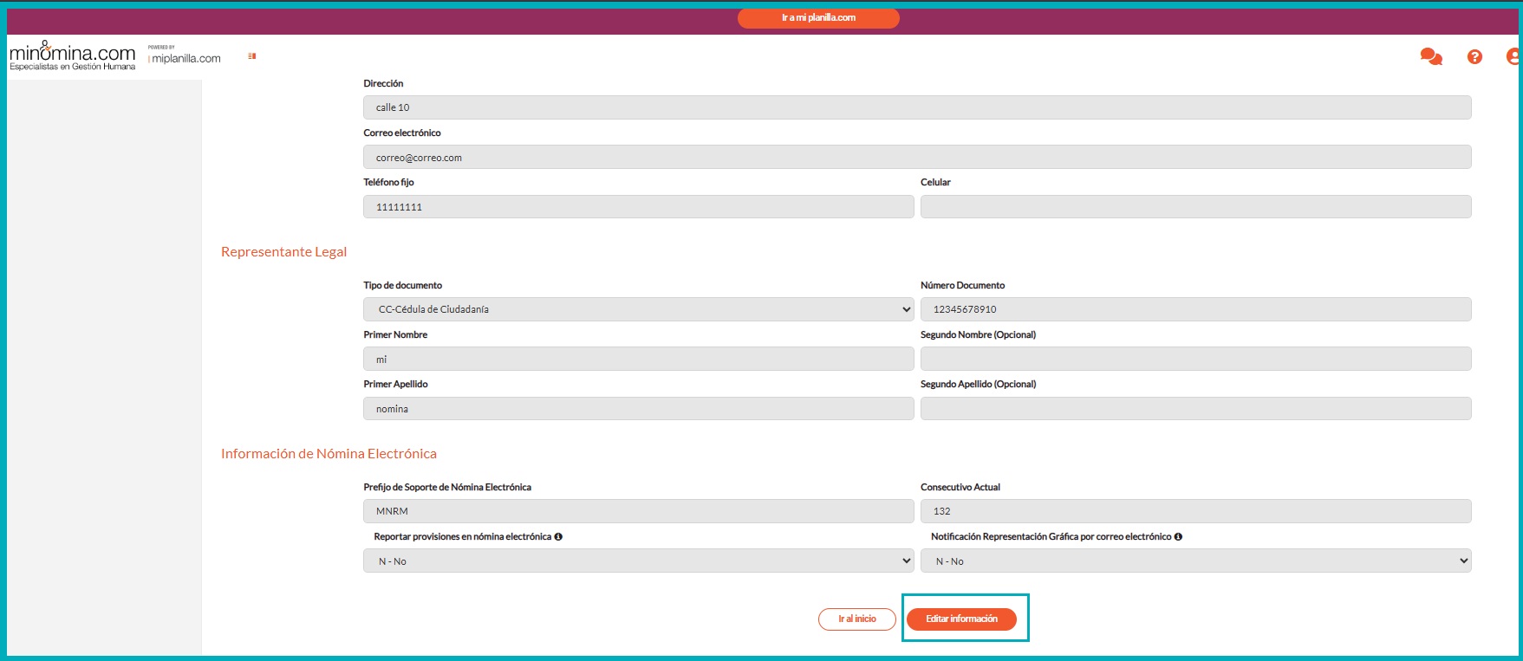This screenshot has height=661, width=1523.
Task: Click the Segundo Apellido (Opcional) field
Action: click(1196, 409)
